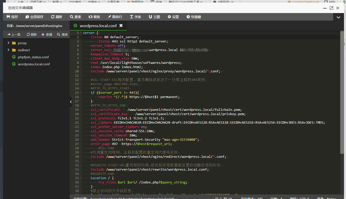
Task: Open the 替换 (Replace) tool
Action: 94,17
